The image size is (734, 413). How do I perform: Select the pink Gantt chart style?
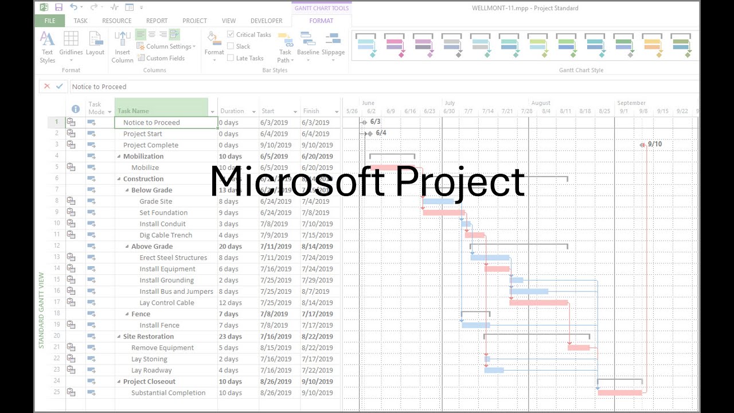[395, 45]
